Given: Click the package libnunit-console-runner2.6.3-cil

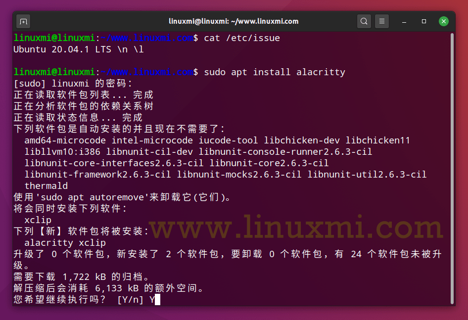Looking at the screenshot, I should 285,152.
